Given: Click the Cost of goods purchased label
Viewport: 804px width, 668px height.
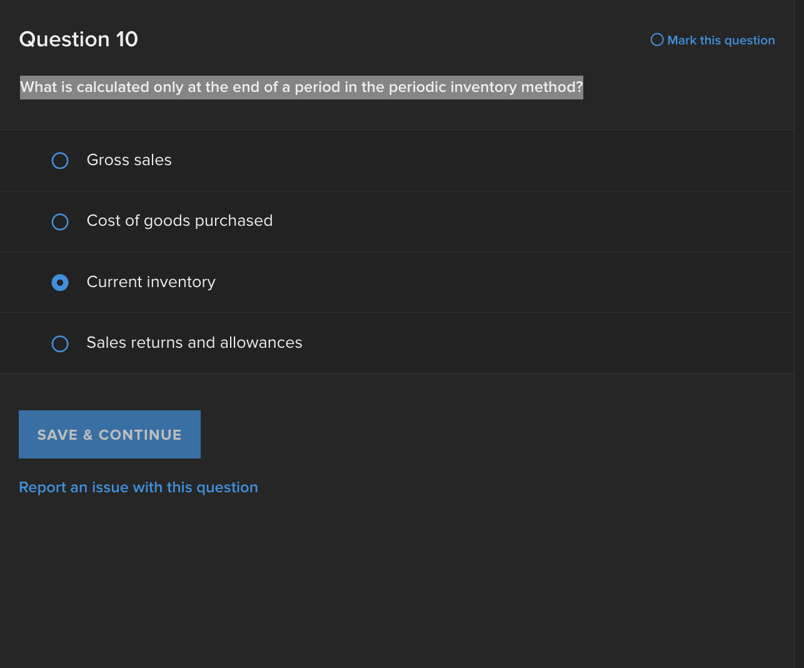Looking at the screenshot, I should click(x=179, y=221).
